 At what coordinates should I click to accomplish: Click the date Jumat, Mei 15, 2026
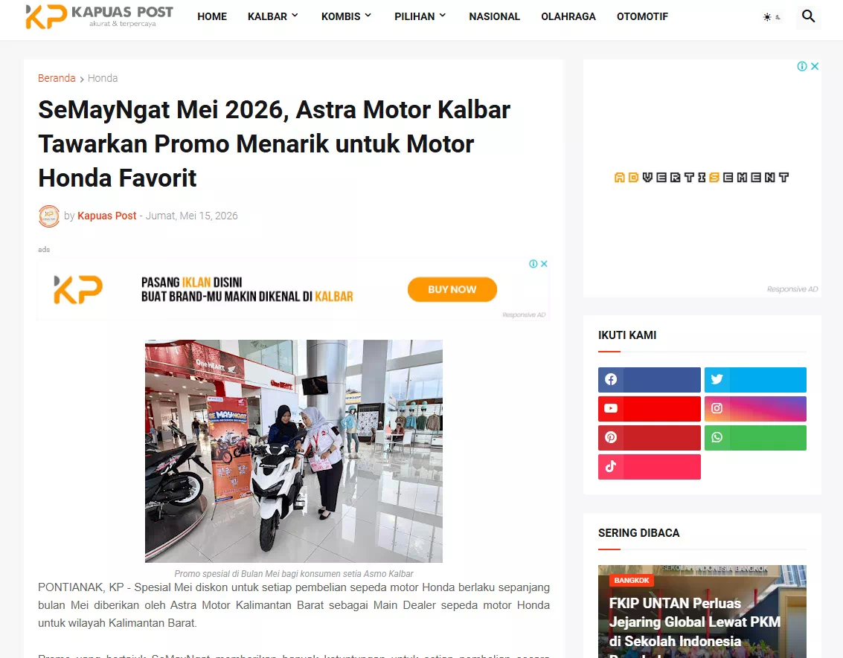pyautogui.click(x=191, y=216)
